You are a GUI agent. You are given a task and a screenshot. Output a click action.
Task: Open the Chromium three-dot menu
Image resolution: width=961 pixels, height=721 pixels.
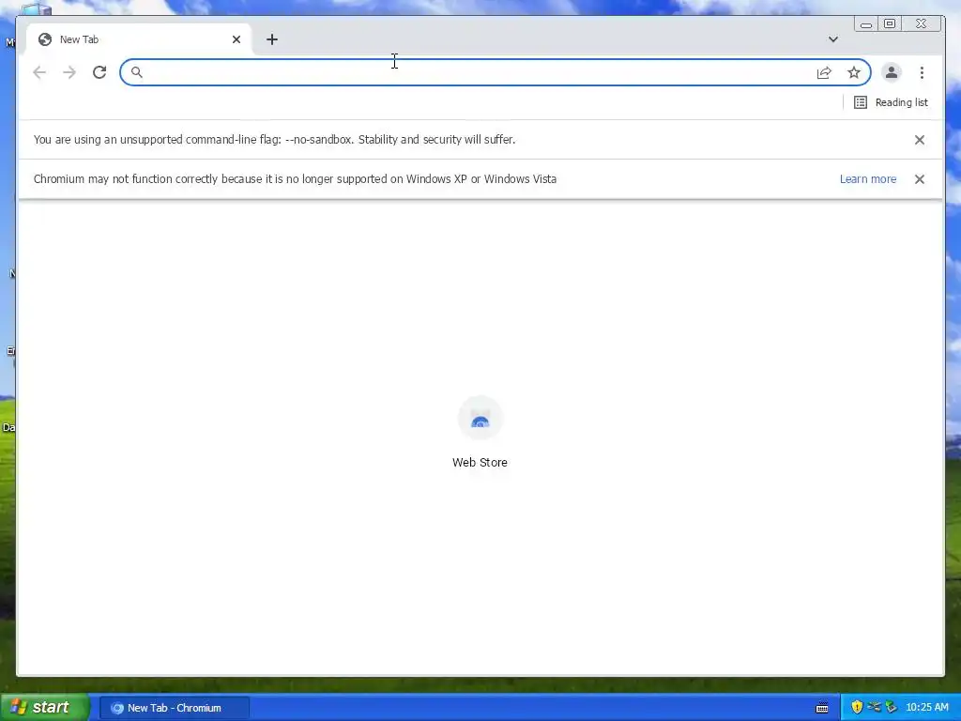[x=922, y=72]
